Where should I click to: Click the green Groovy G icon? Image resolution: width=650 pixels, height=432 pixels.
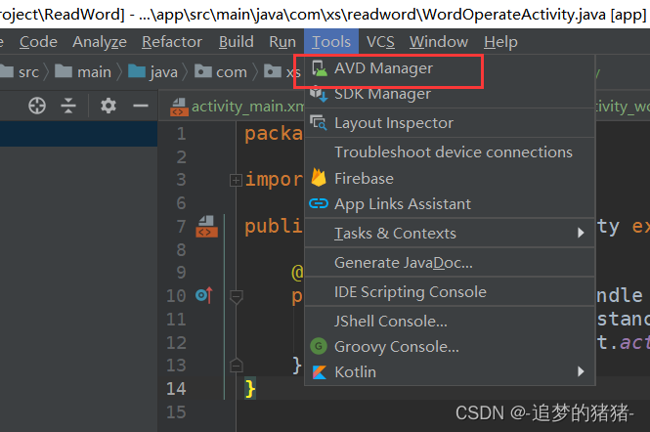pos(319,346)
